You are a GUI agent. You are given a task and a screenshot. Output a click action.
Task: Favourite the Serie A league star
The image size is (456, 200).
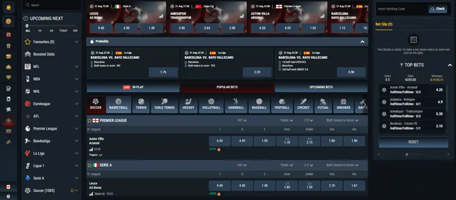[x=90, y=165]
